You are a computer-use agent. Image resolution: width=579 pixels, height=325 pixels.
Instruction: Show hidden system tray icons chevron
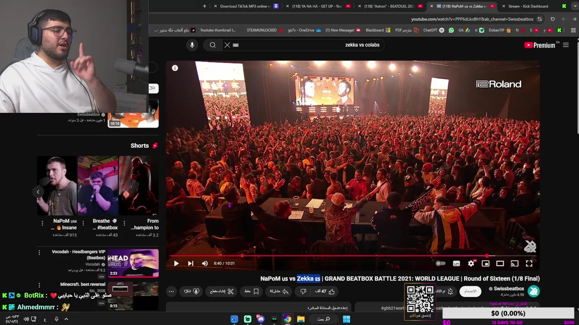tap(66, 319)
